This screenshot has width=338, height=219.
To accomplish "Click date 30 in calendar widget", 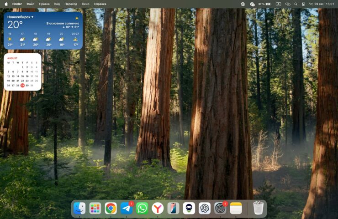I will pos(27,85).
